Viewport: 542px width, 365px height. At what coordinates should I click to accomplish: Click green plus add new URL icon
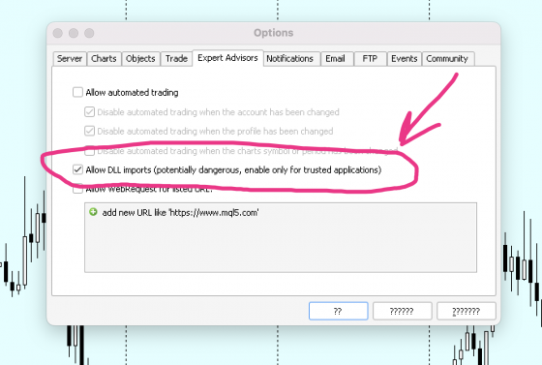(x=93, y=212)
